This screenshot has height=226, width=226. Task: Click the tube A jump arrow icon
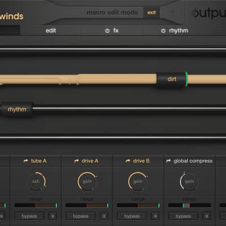click(26, 161)
